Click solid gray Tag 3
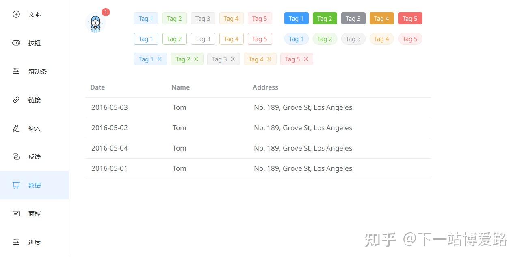520x260 pixels. [x=353, y=18]
